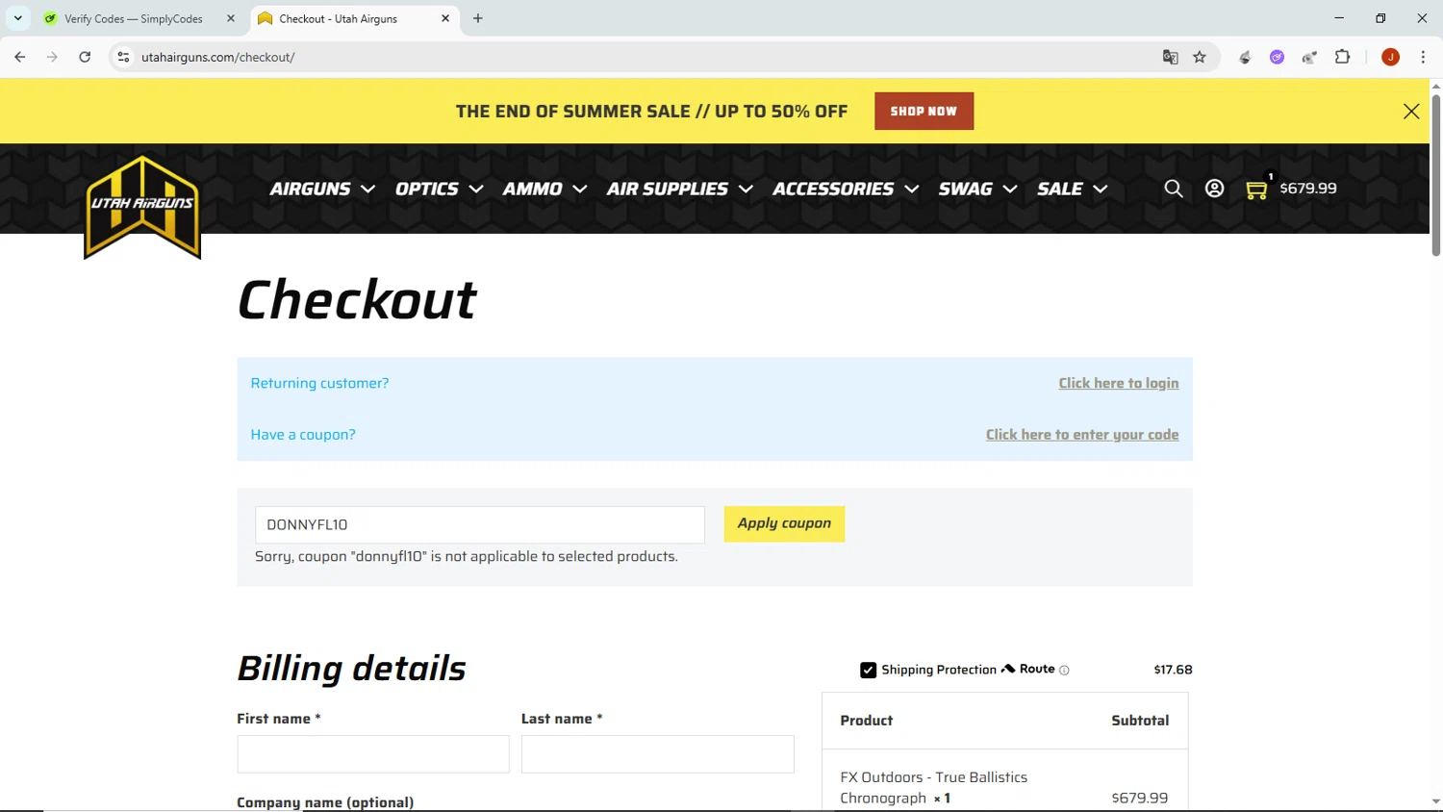Open the site search magnifier icon
This screenshot has width=1443, height=812.
[1173, 189]
